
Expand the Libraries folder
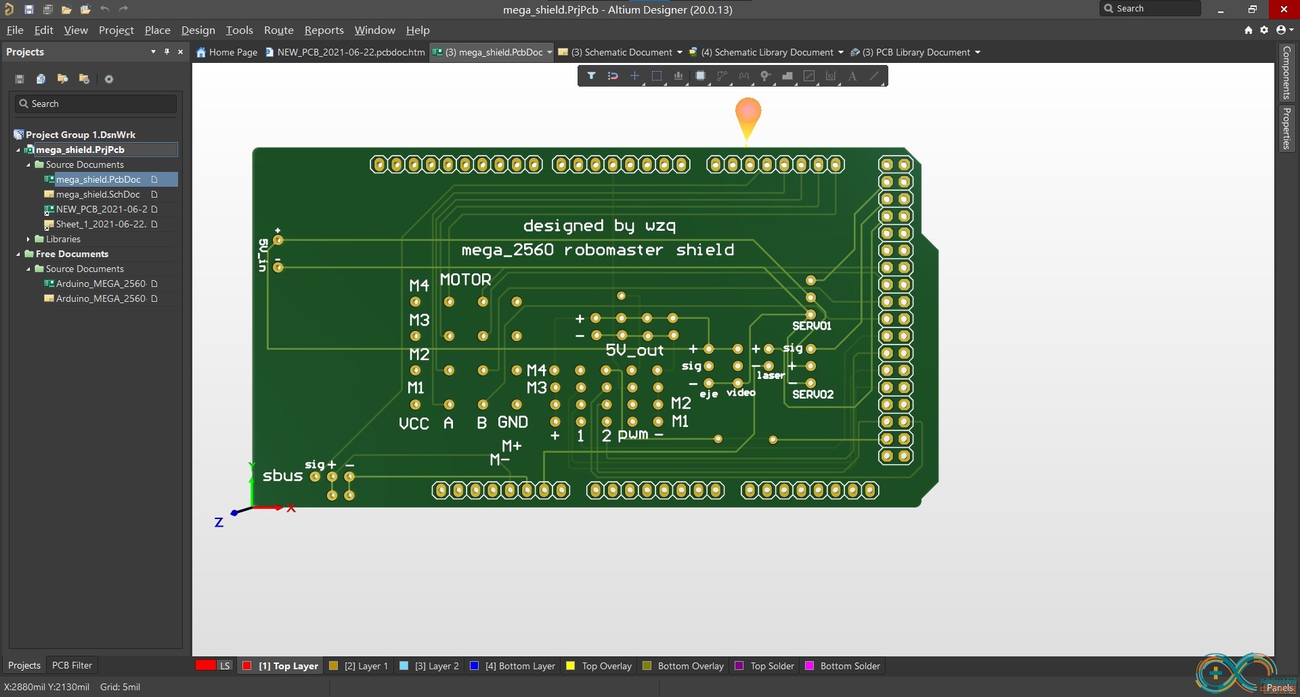(28, 239)
